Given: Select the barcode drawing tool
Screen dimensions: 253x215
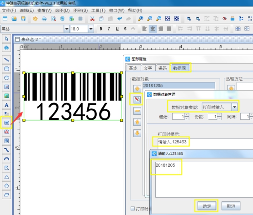Looking at the screenshot, I should (x=6, y=123).
